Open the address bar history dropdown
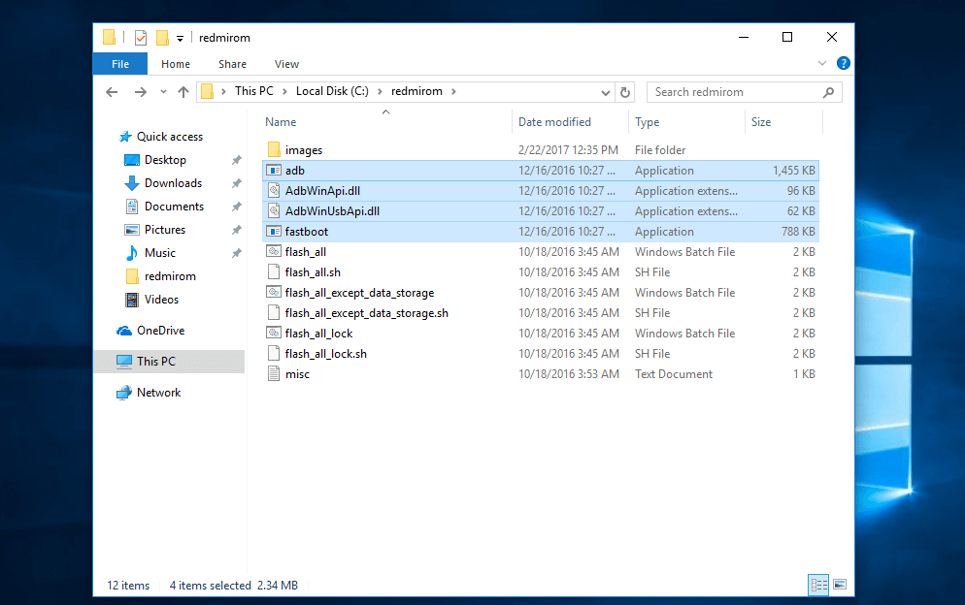The height and width of the screenshot is (605, 965). [x=606, y=92]
